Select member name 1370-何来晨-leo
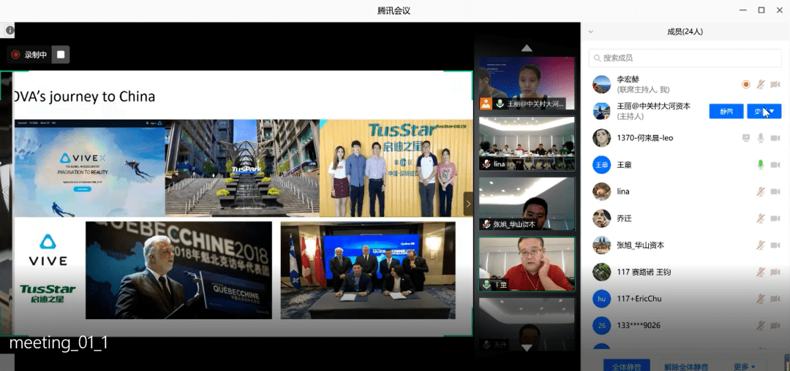 coord(645,138)
